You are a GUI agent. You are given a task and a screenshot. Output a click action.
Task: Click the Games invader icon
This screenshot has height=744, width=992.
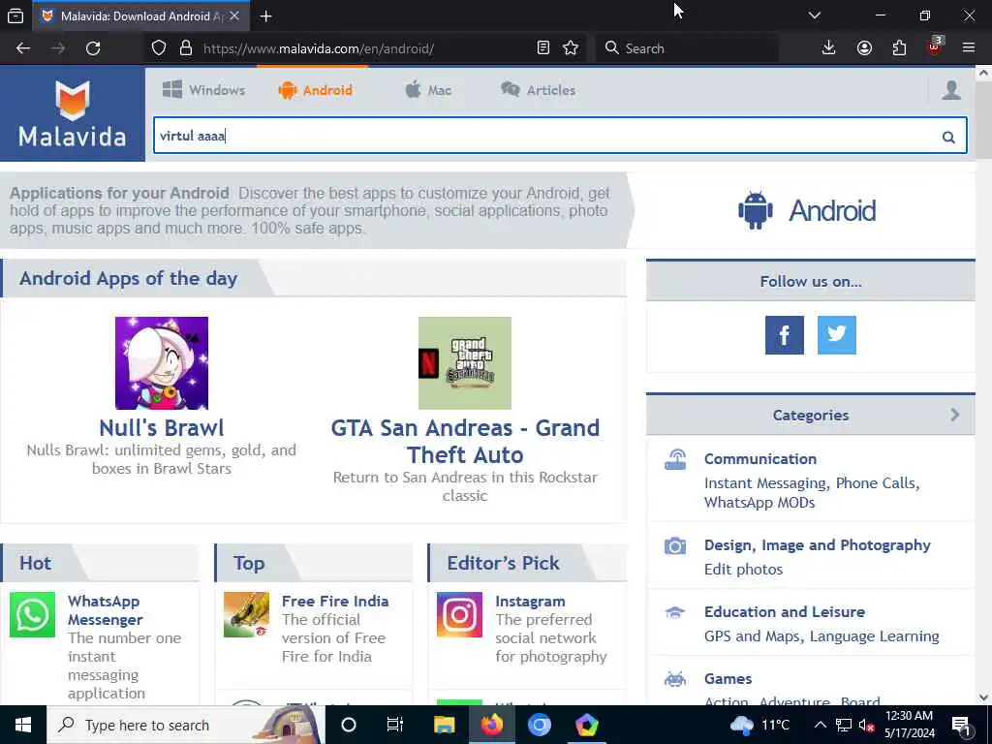(x=675, y=679)
